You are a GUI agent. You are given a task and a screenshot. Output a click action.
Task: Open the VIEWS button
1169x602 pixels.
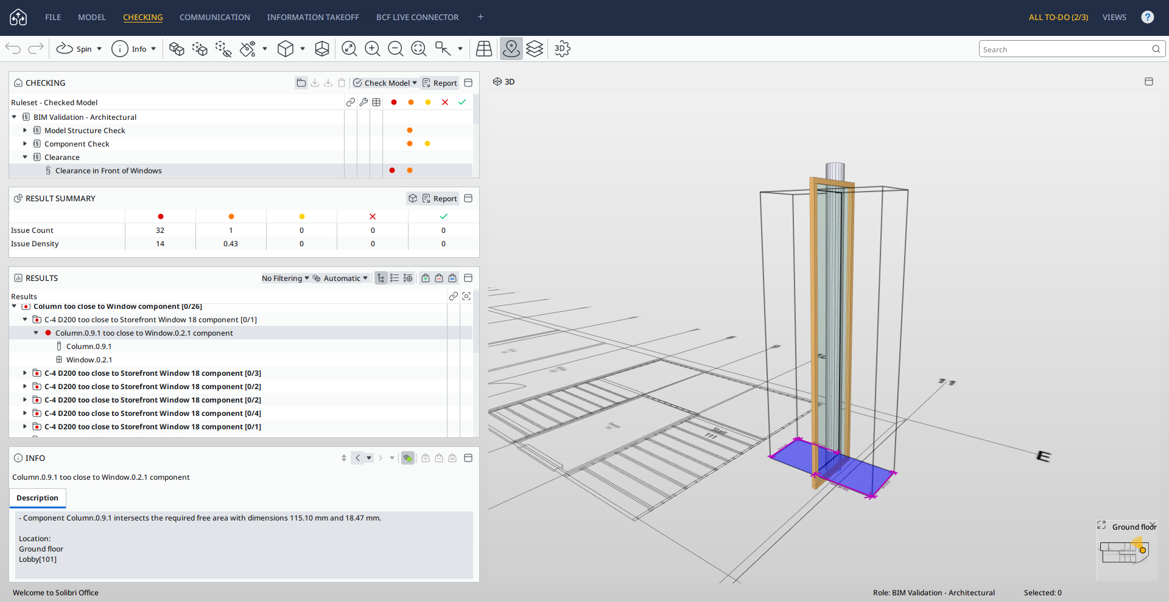pyautogui.click(x=1114, y=17)
